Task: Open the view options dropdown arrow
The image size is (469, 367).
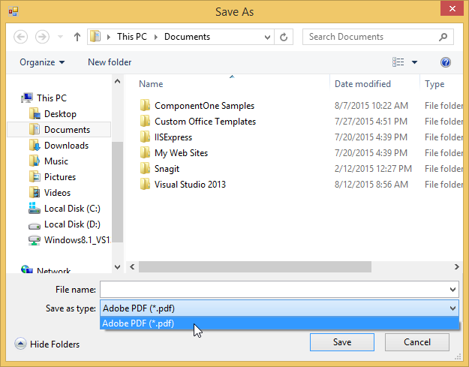Action: click(414, 62)
